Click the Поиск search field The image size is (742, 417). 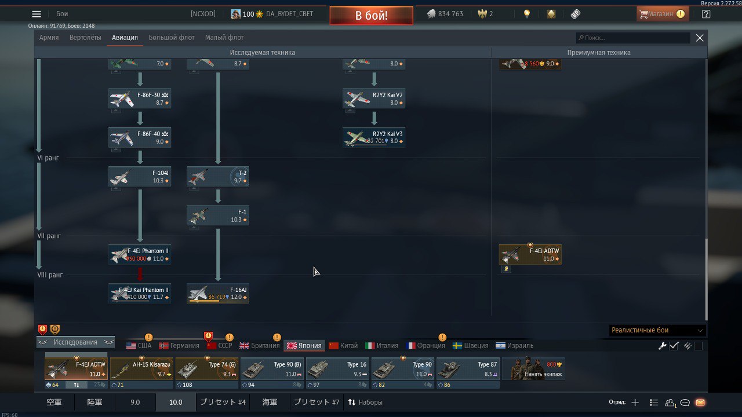[x=633, y=38]
